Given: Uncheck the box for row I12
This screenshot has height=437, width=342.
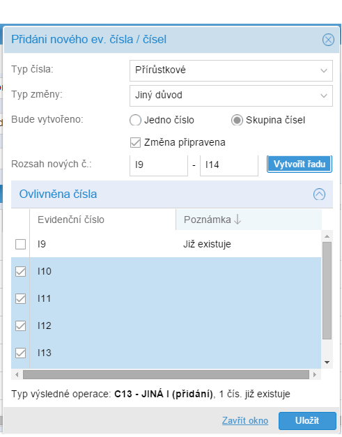Looking at the screenshot, I should (x=21, y=325).
